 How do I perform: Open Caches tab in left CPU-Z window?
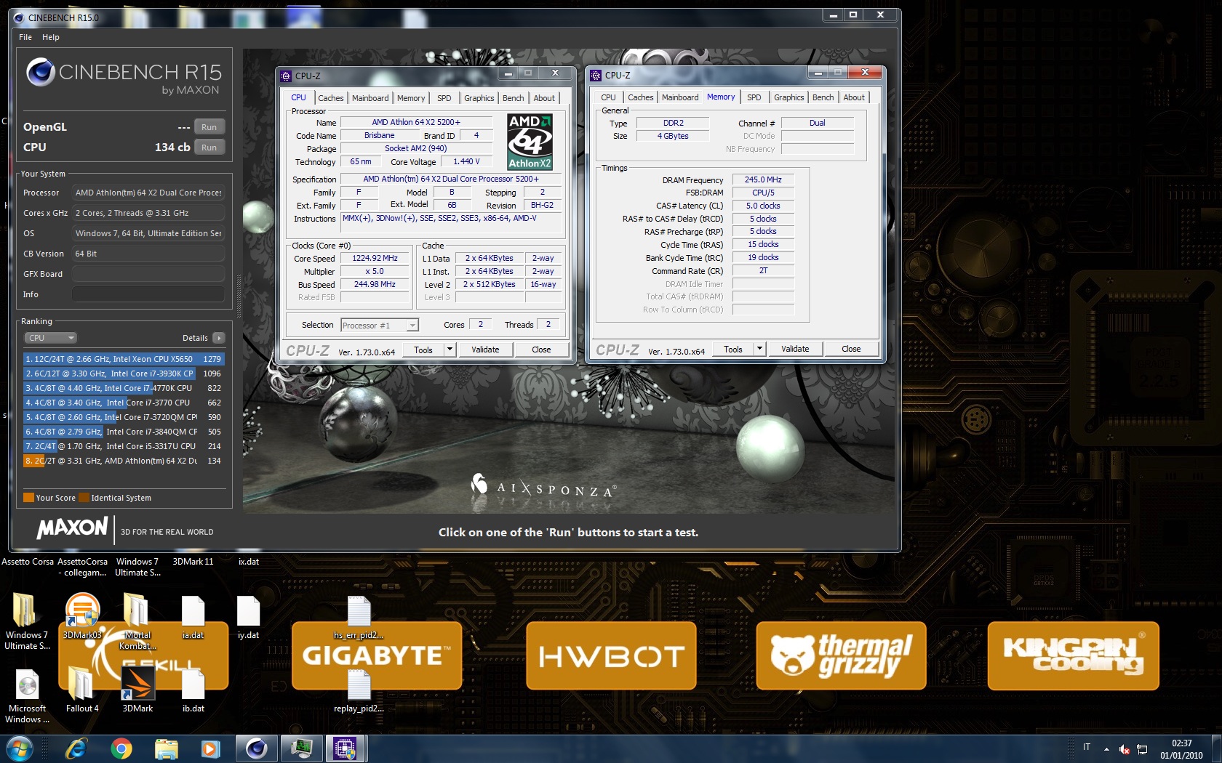point(331,98)
